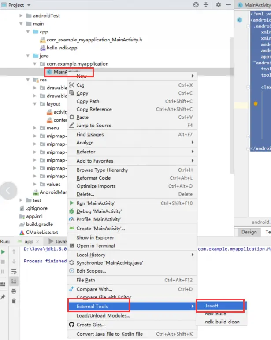The height and width of the screenshot is (340, 271).
Task: Click the yellow intention bulb in editor gutter
Action: click(x=256, y=103)
